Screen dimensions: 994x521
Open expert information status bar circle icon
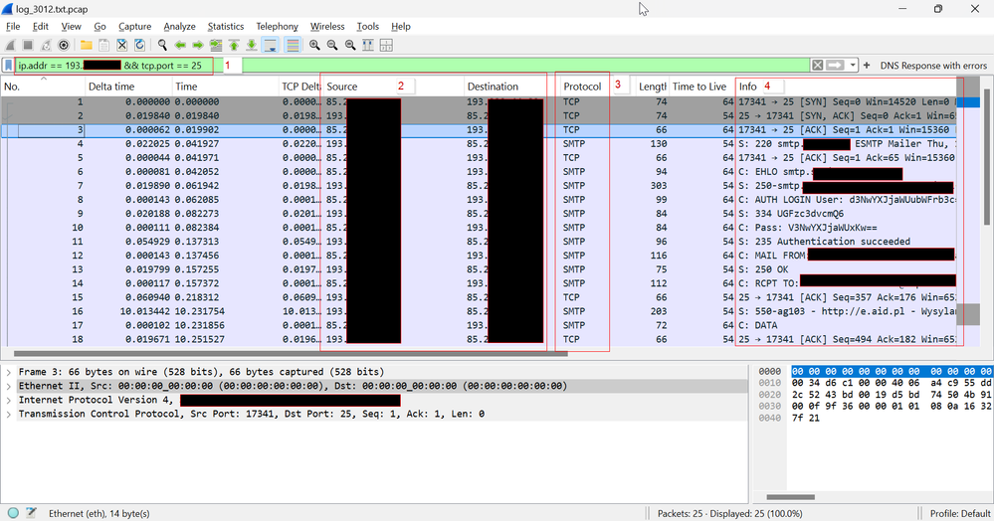[x=13, y=513]
